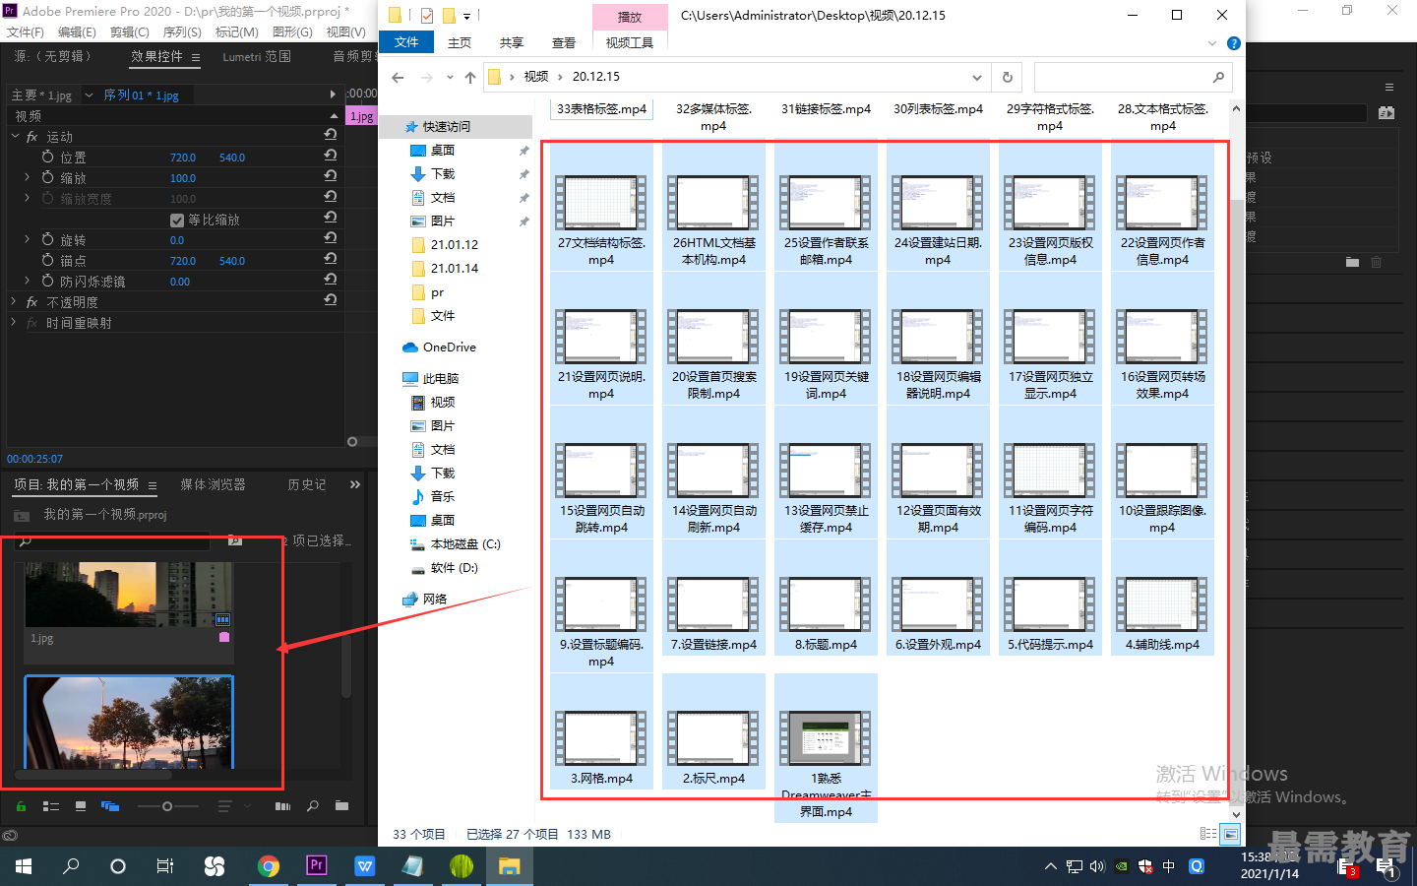Open the 序列(S) menu in Premiere
This screenshot has height=886, width=1417.
[x=182, y=32]
